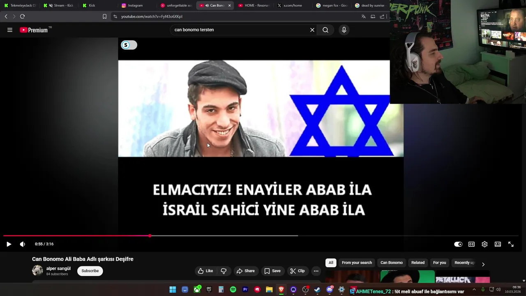Start voice search with microphone
The image size is (526, 296).
point(344,30)
